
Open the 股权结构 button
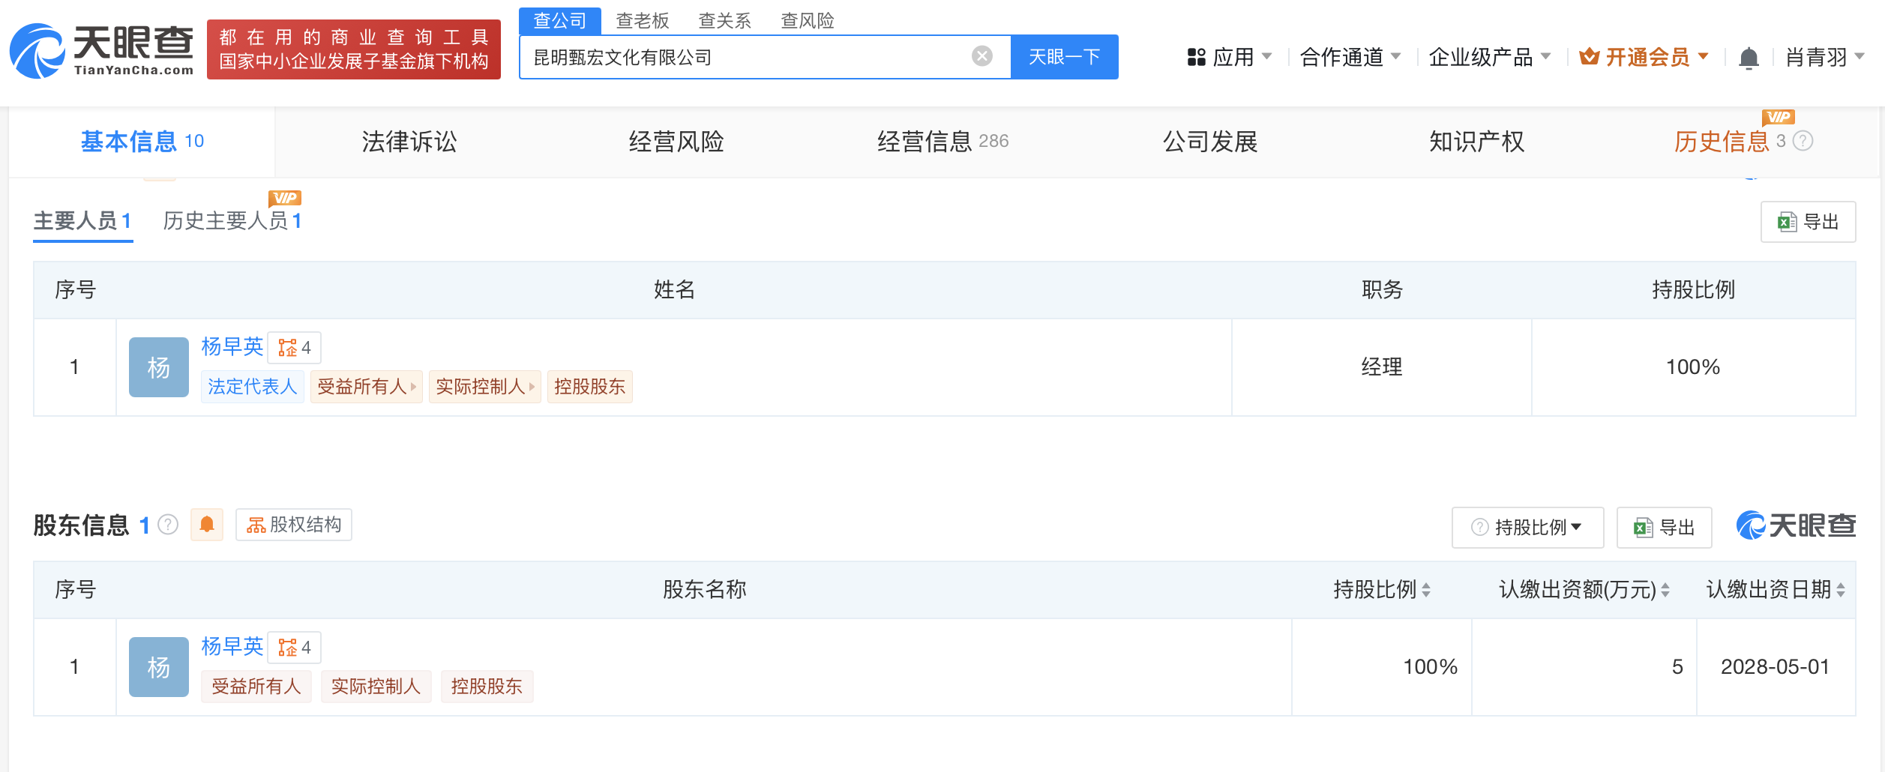point(294,525)
